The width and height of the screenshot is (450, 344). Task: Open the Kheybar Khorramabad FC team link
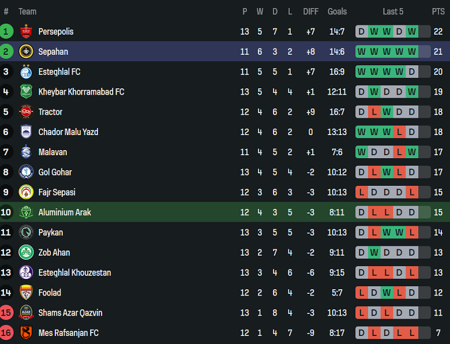coord(81,92)
